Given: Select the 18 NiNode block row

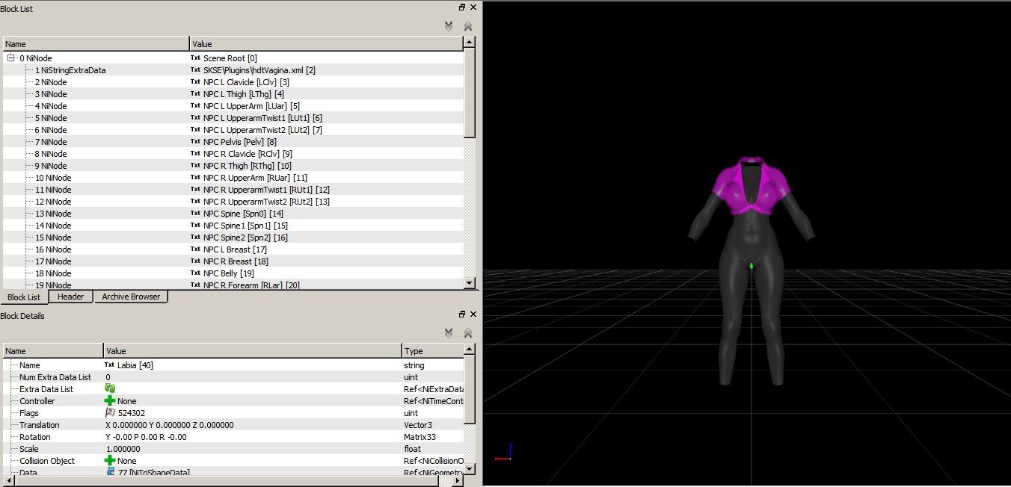Looking at the screenshot, I should coord(233,273).
